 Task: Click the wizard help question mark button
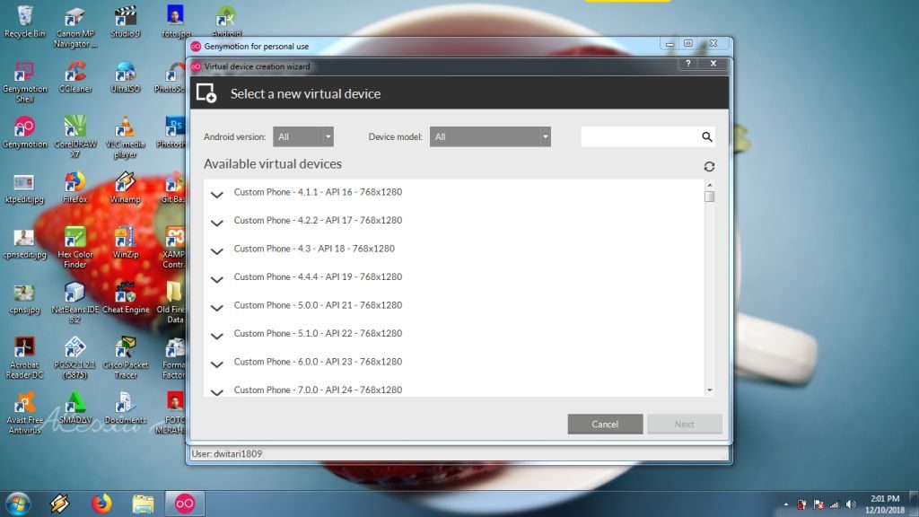tap(688, 64)
